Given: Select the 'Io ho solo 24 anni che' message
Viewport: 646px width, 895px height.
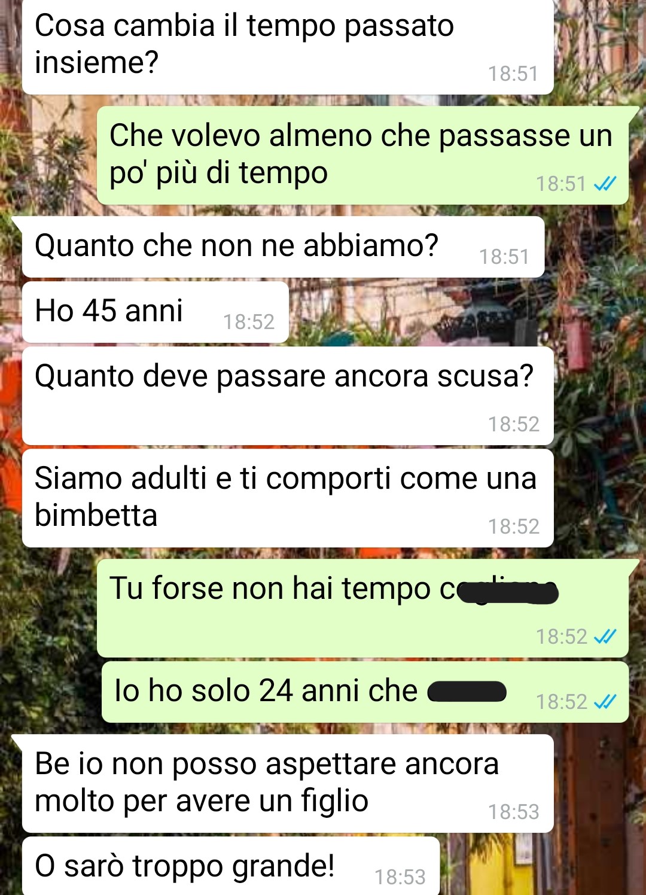Looking at the screenshot, I should [365, 692].
